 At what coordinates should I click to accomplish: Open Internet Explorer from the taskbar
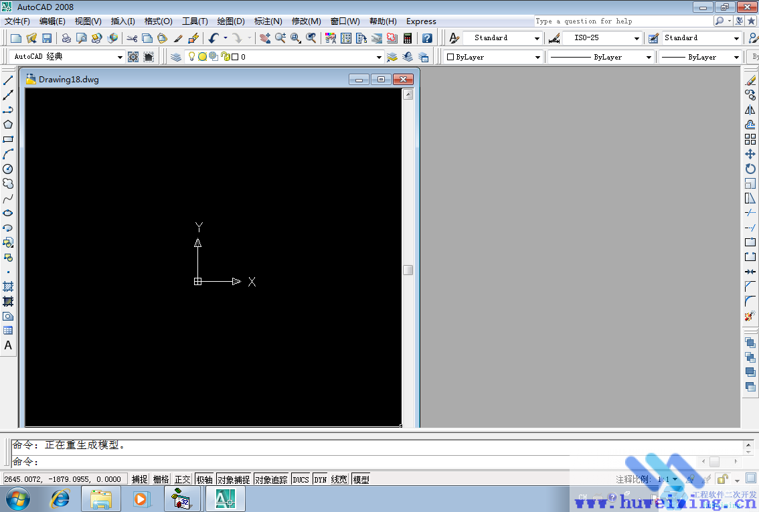click(x=60, y=499)
